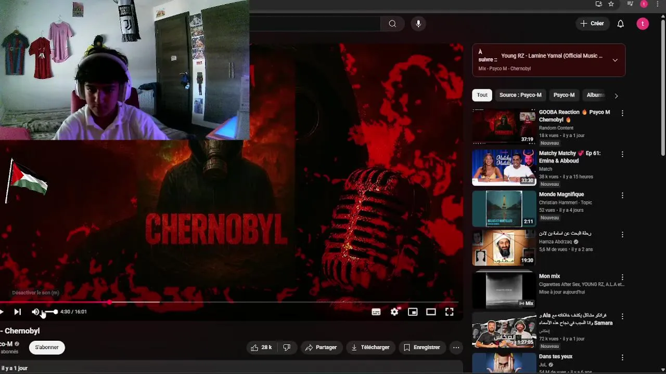This screenshot has width=666, height=374.
Task: Click the S'abonner button
Action: coord(47,348)
